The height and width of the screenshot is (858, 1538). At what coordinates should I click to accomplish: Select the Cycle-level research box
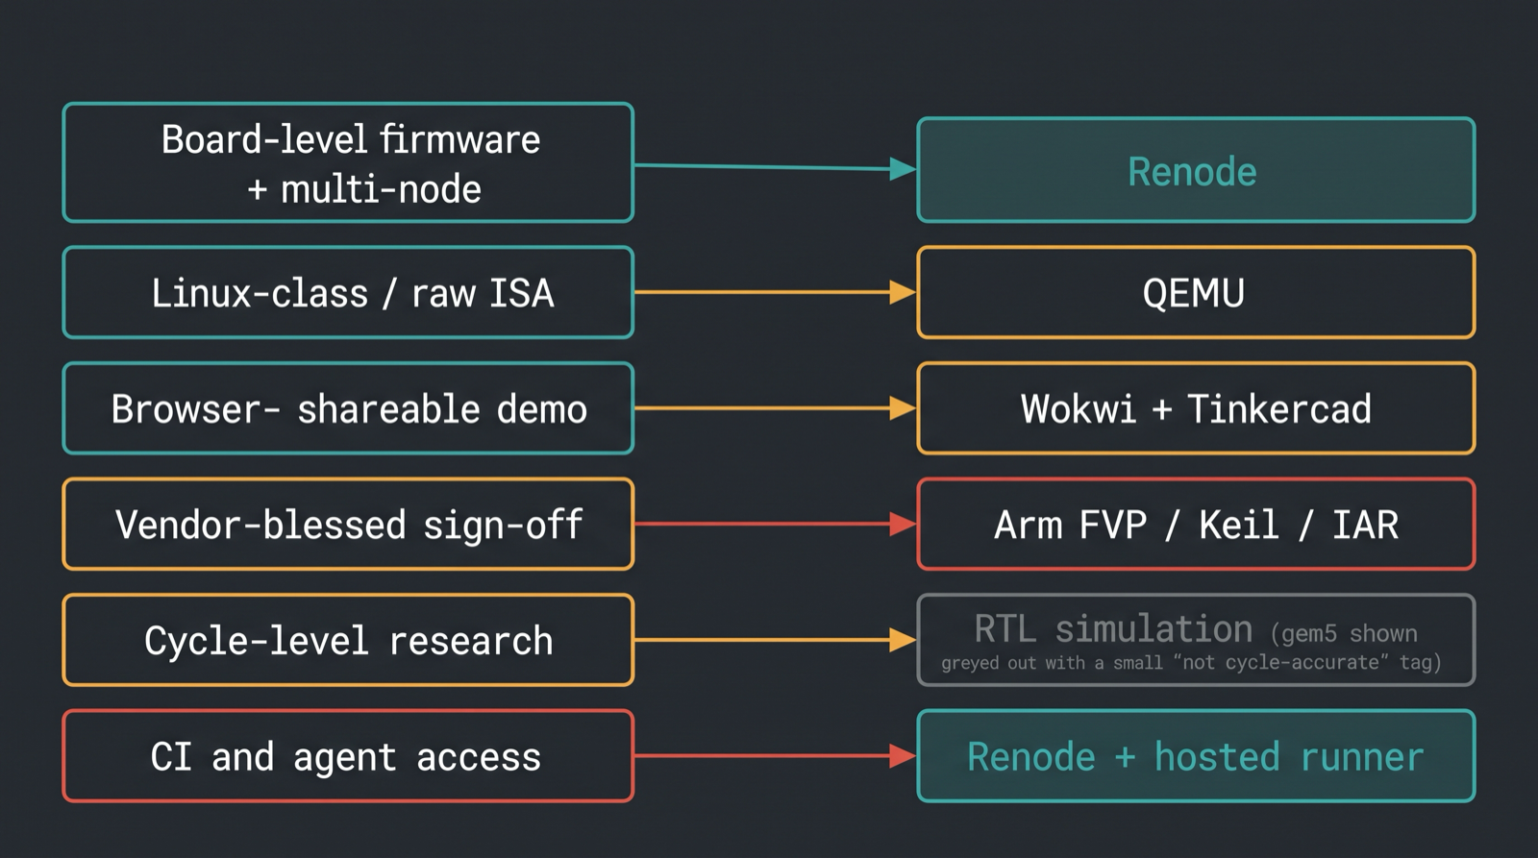click(x=348, y=640)
